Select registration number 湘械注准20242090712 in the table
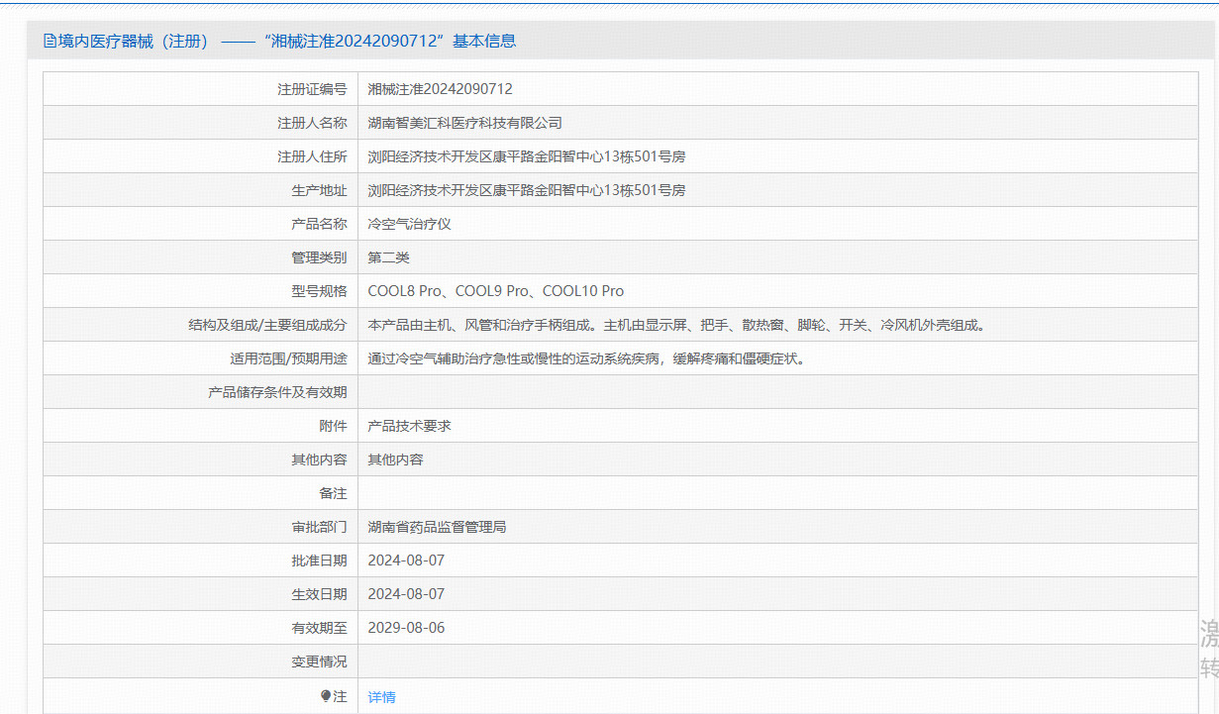Viewport: 1219px width, 714px height. pos(440,89)
